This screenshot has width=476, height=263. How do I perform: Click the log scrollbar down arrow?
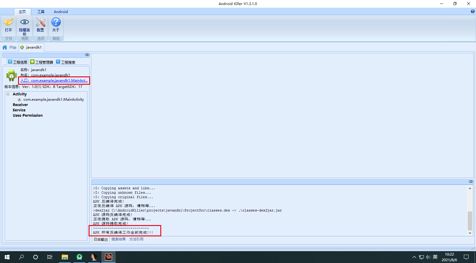[x=470, y=233]
